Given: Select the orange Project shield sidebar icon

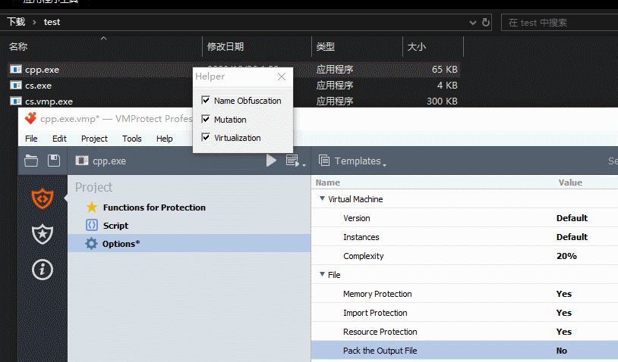Looking at the screenshot, I should pyautogui.click(x=43, y=198).
